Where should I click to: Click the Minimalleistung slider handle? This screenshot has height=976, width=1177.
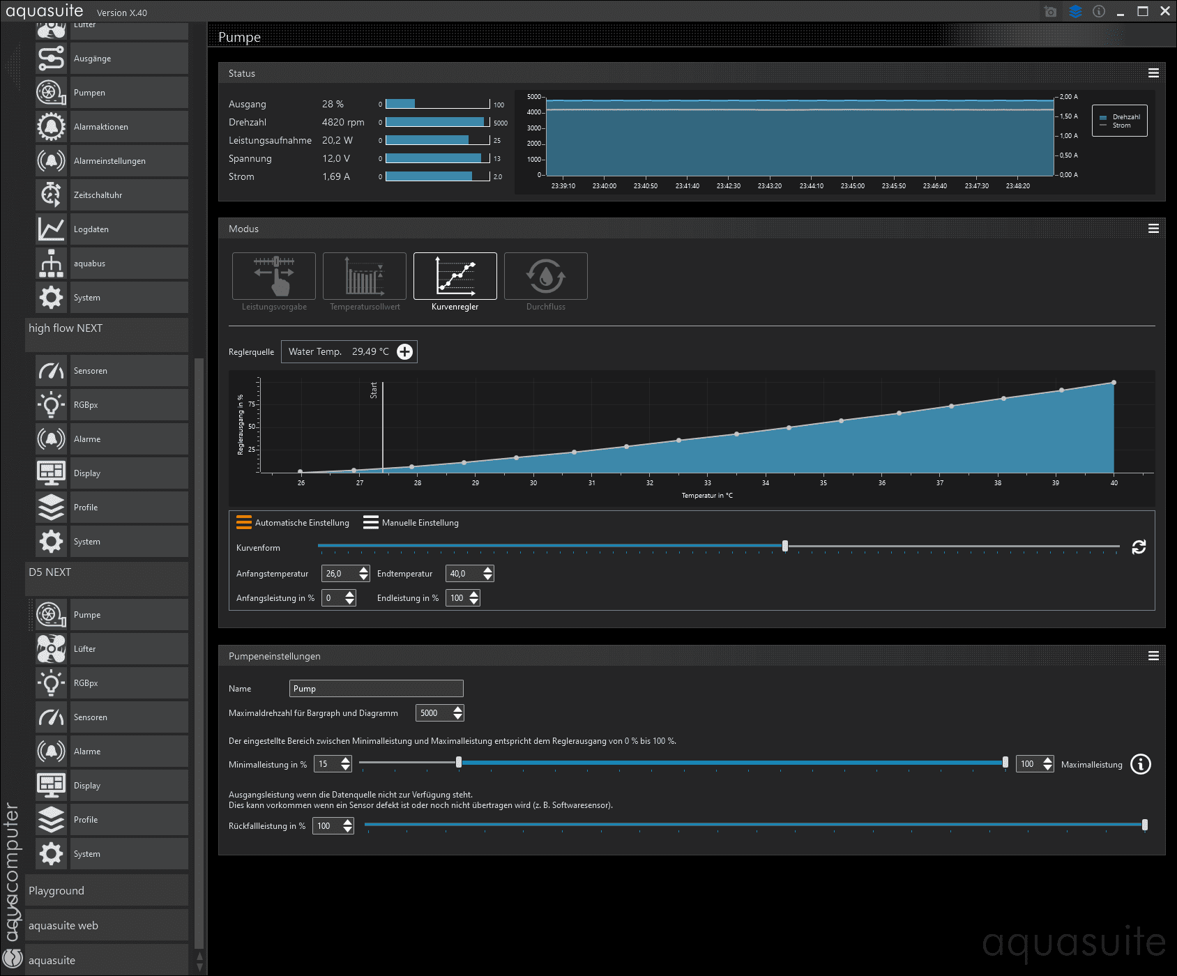pos(459,763)
